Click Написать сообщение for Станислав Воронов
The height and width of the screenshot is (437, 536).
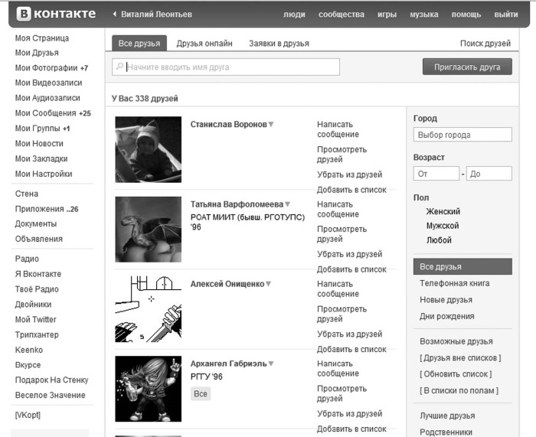coord(338,129)
